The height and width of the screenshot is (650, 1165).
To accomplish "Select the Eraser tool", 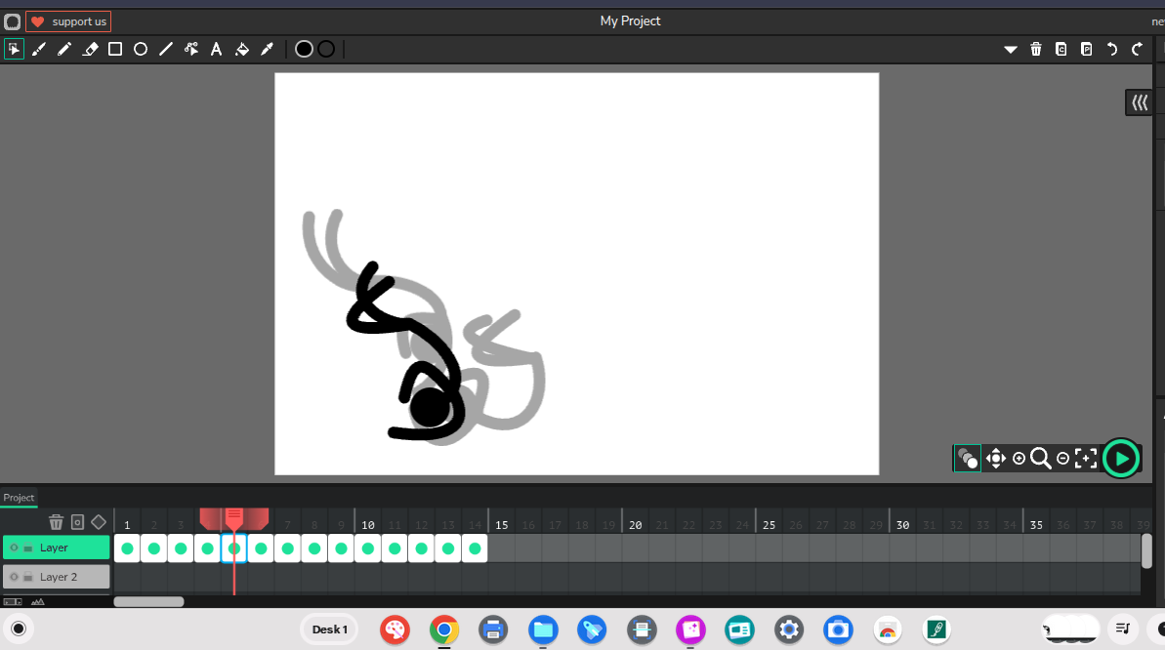I will (x=90, y=49).
